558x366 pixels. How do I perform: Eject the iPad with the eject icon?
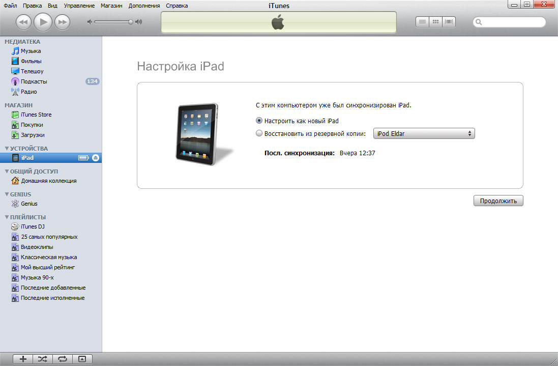pyautogui.click(x=95, y=158)
